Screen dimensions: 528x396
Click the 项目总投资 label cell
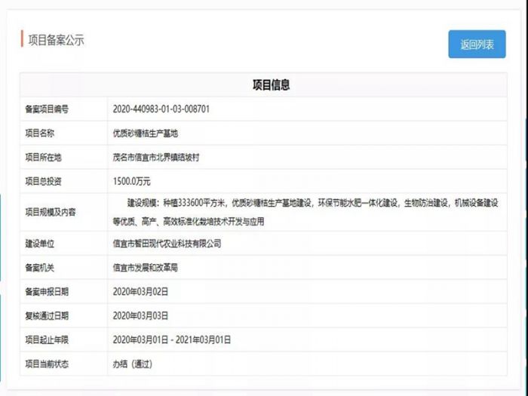pos(63,181)
